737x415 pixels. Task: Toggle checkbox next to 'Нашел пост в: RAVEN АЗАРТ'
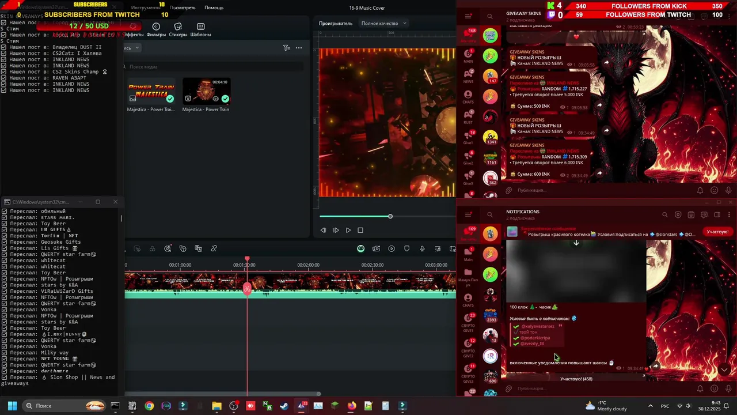[4, 78]
